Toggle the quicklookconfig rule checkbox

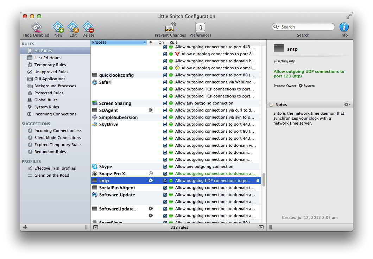pyautogui.click(x=165, y=75)
